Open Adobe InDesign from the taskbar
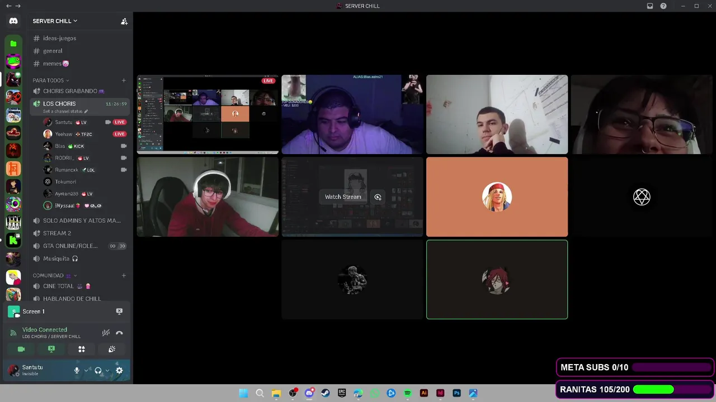Image resolution: width=716 pixels, height=402 pixels. tap(440, 393)
